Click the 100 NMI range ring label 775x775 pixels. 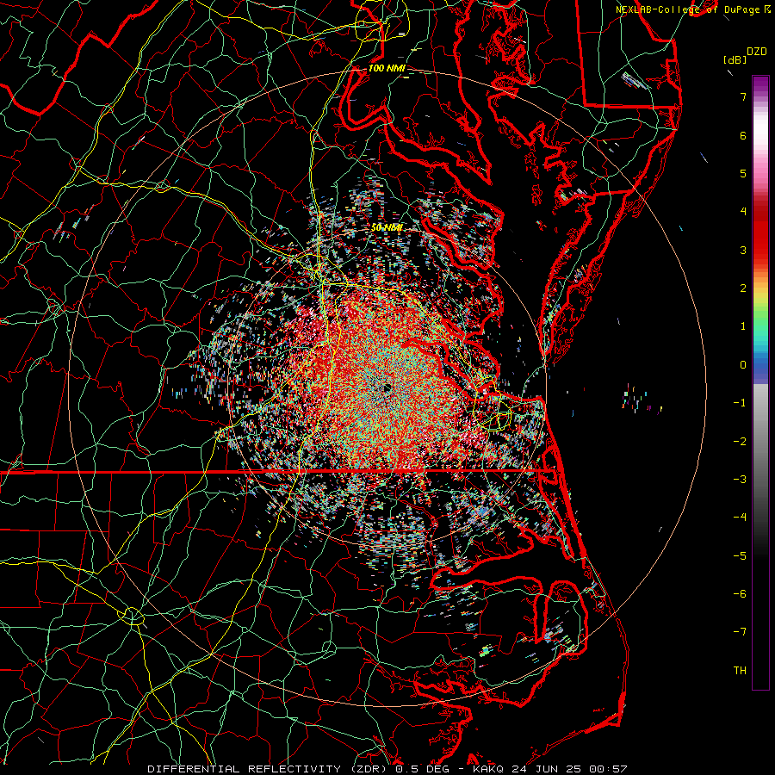[x=387, y=68]
